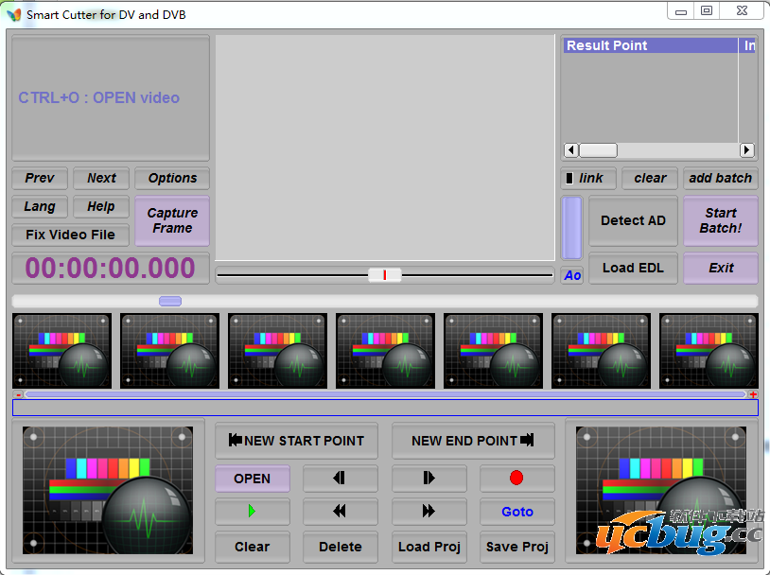Capture a frame using Capture Frame

tap(171, 220)
